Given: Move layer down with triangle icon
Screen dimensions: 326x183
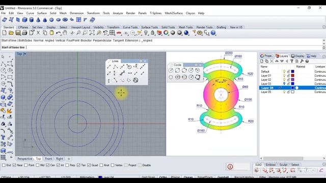Looking at the screenshot, I should click(282, 61).
